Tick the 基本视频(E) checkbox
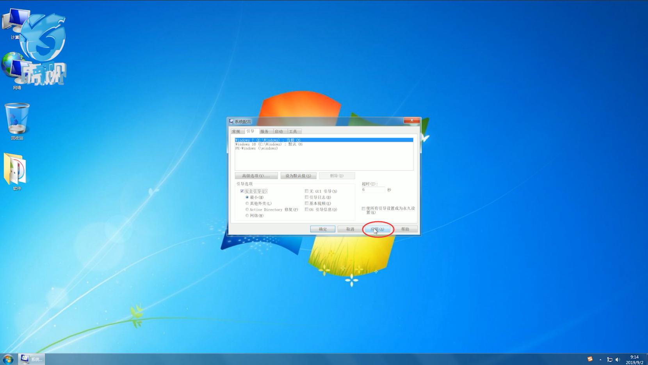Viewport: 648px width, 365px height. click(306, 203)
